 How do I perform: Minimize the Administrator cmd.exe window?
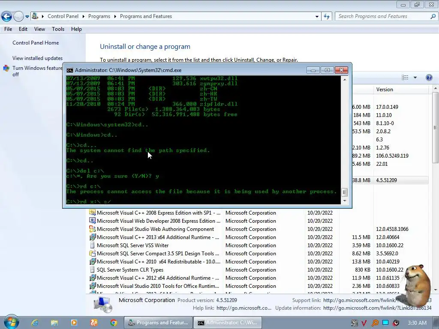click(313, 70)
